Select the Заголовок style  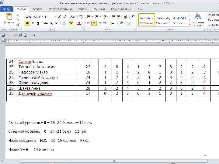point(179,20)
